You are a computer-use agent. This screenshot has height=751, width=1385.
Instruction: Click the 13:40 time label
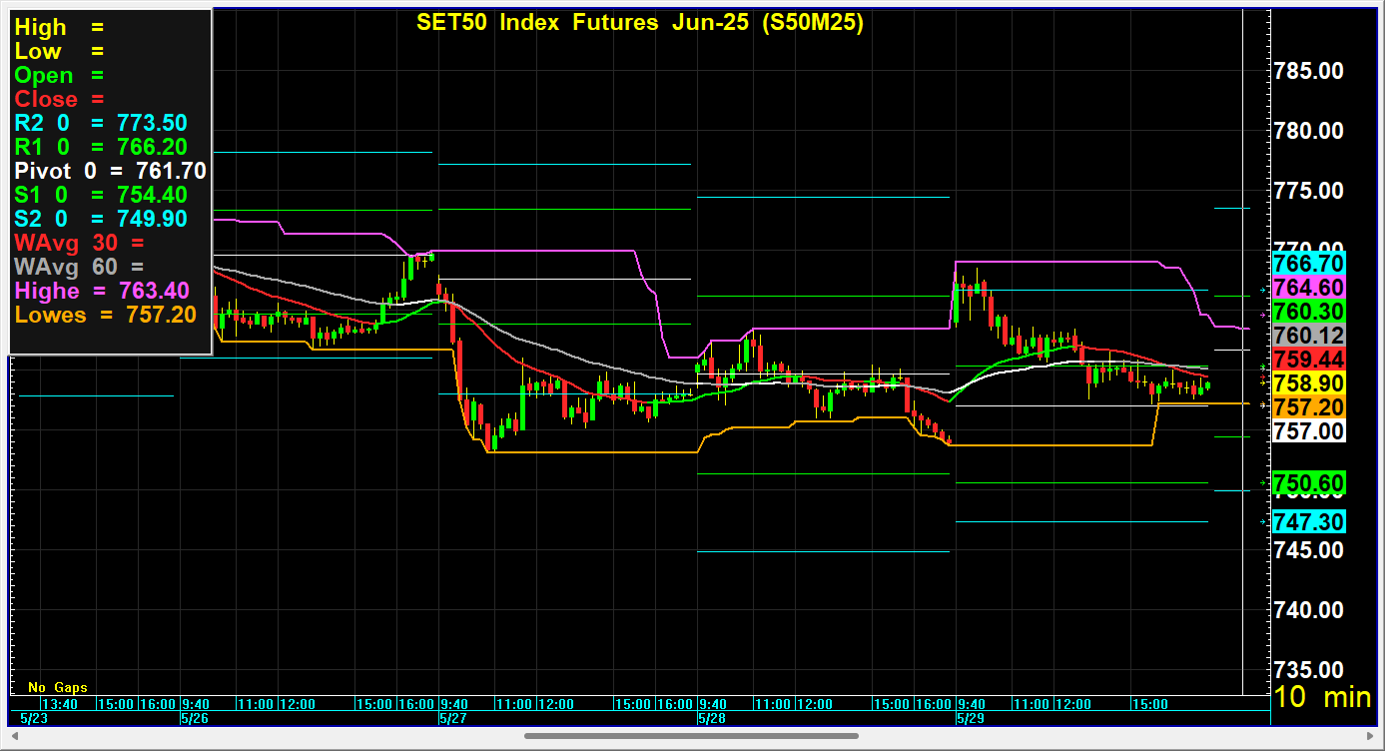59,704
